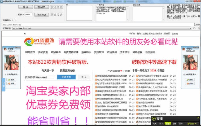Click the greyed-out 停止发送 button
The width and height of the screenshot is (201, 126).
click(56, 15)
